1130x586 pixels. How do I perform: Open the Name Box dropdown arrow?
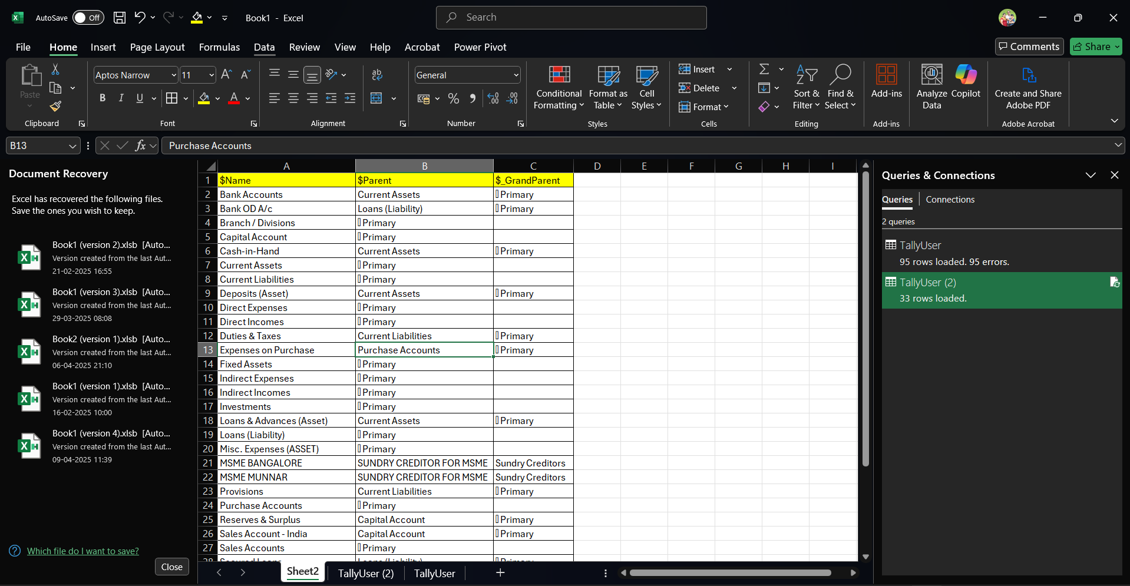point(72,145)
